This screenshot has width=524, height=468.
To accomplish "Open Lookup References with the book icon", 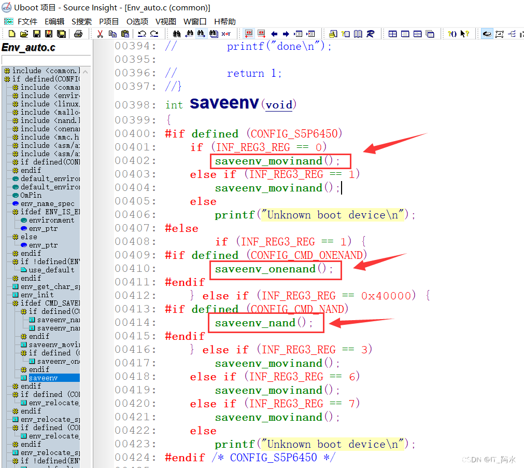I will pos(357,34).
